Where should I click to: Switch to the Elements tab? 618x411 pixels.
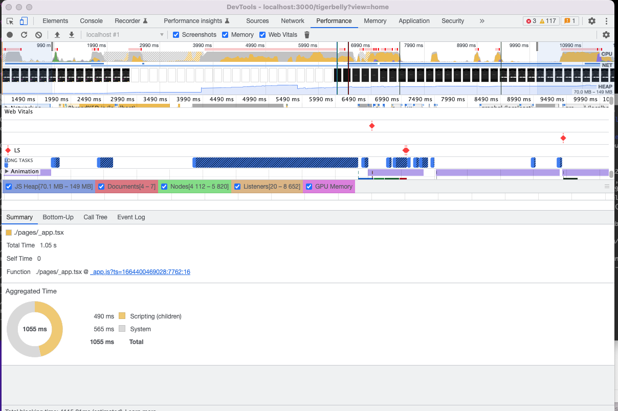click(x=55, y=21)
